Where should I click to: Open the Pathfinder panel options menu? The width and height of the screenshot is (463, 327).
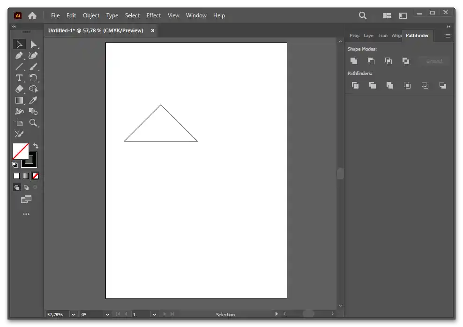(448, 36)
